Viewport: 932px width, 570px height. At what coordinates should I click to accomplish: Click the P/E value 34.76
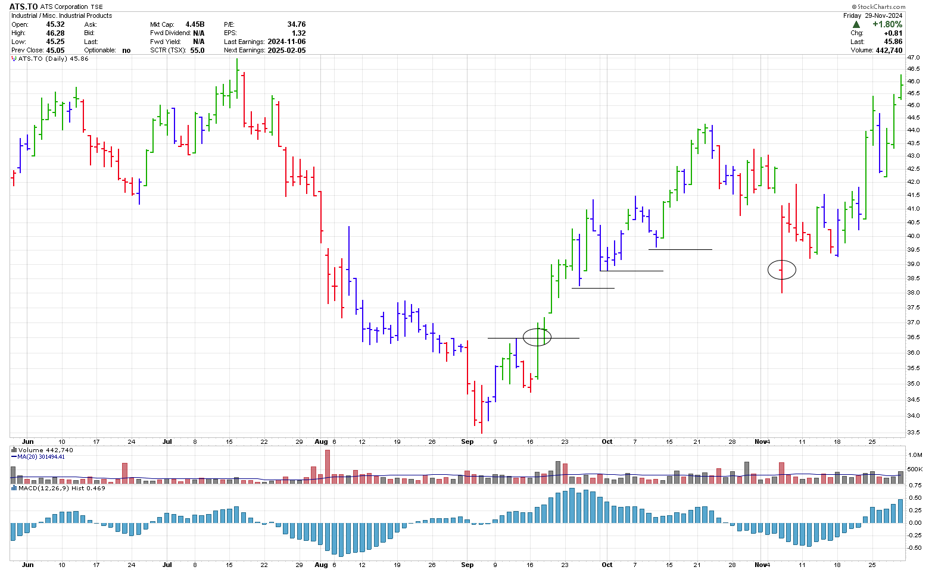coord(296,24)
